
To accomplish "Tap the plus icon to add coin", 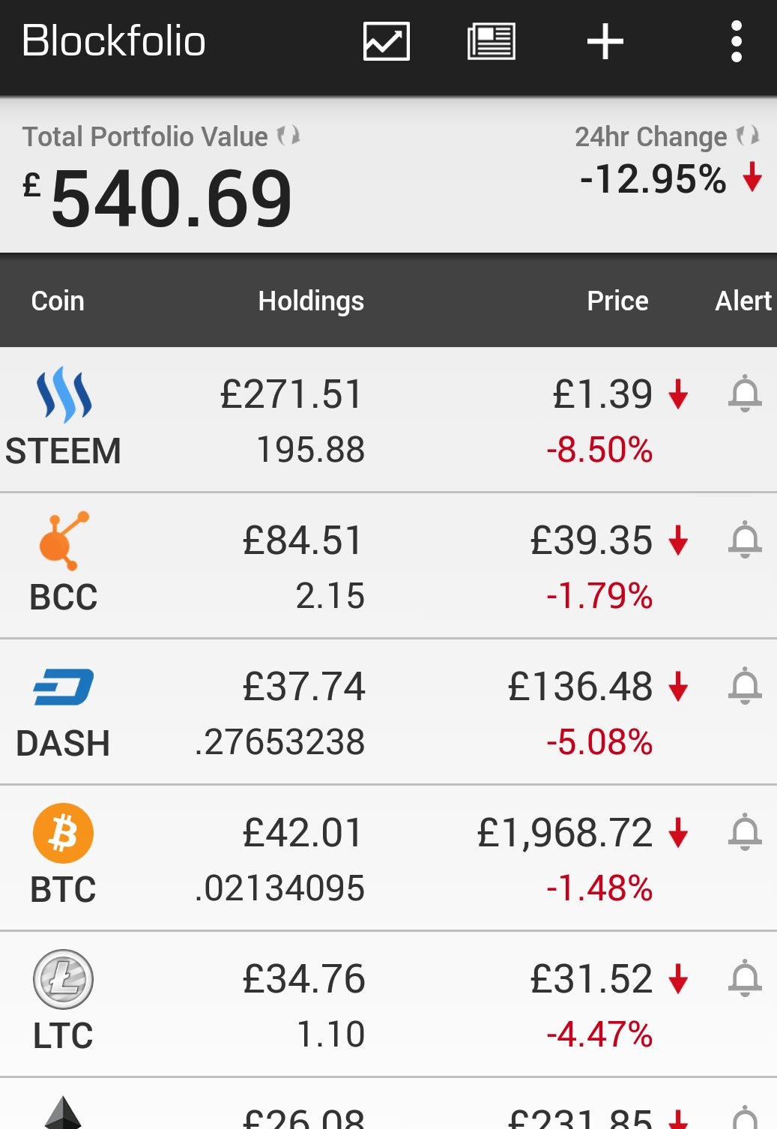I will 605,41.
